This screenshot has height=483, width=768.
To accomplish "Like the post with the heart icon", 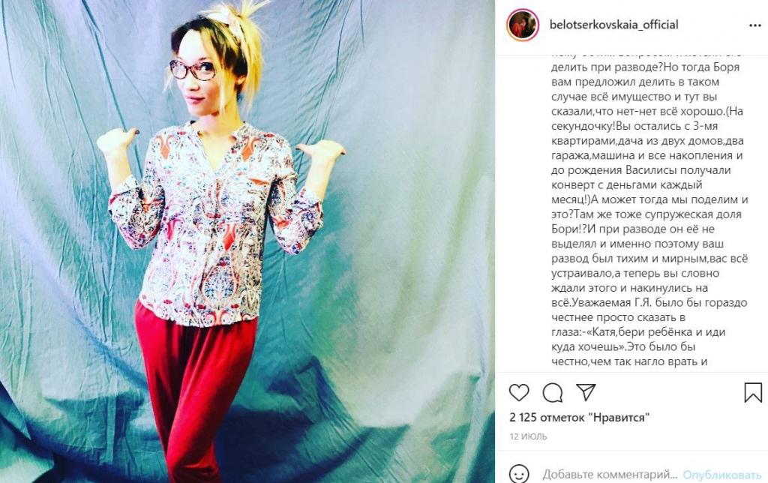I will tap(519, 392).
